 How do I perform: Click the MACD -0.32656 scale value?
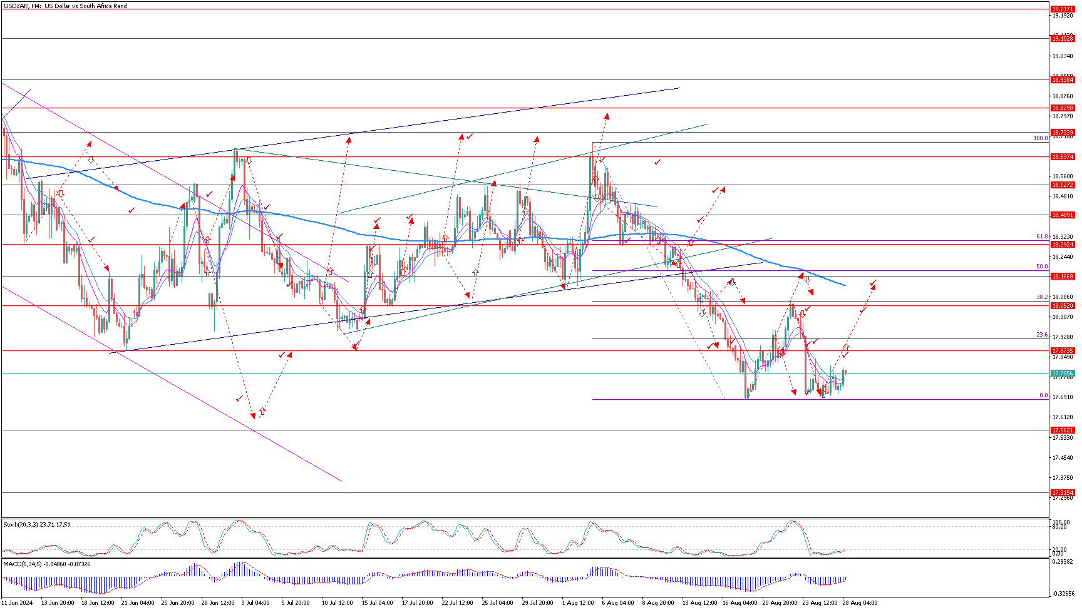[1063, 593]
